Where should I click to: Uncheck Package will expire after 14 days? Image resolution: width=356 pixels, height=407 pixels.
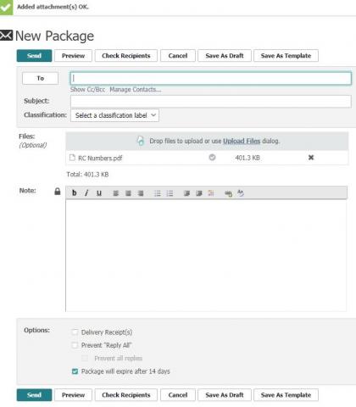75,371
